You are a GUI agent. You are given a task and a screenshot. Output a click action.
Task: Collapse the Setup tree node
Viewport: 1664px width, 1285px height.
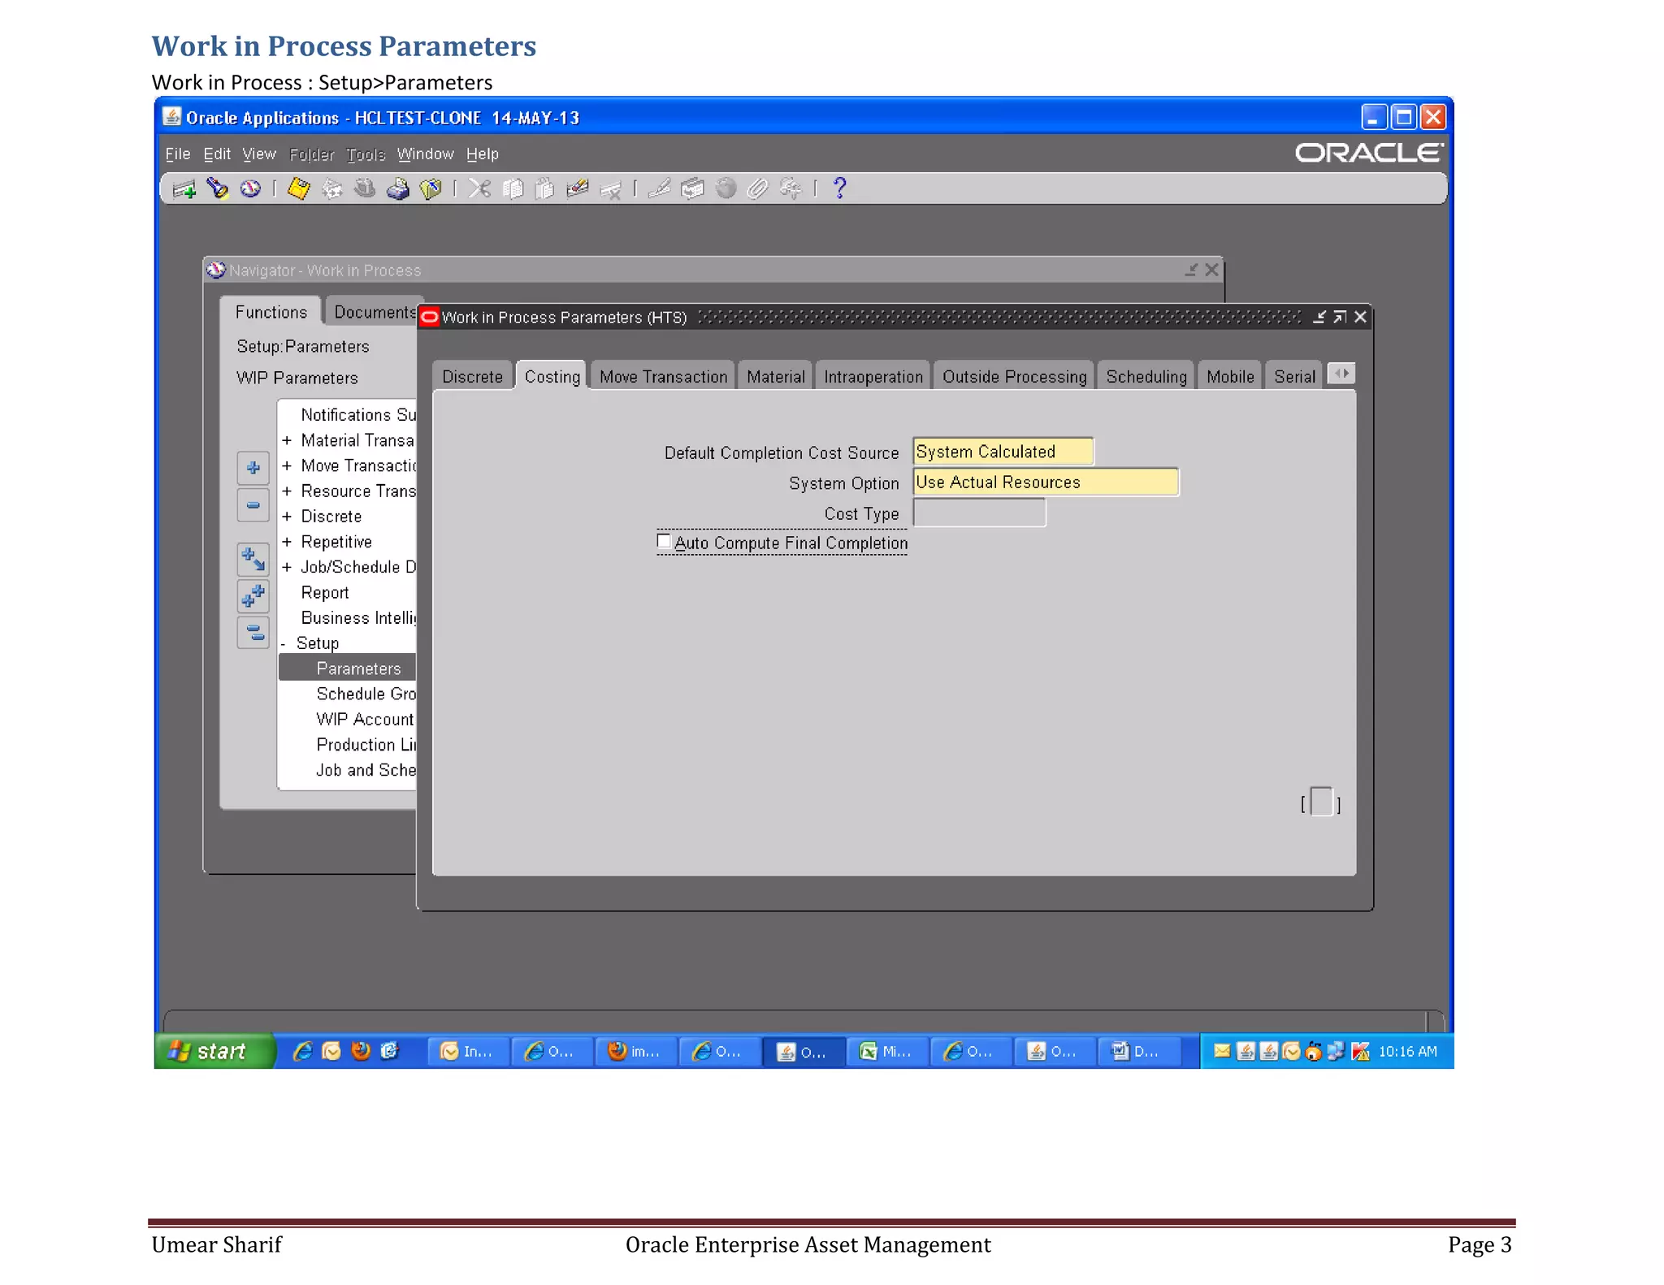[x=284, y=643]
